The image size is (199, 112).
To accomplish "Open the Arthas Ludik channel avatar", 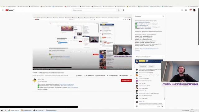I will 35,80.
